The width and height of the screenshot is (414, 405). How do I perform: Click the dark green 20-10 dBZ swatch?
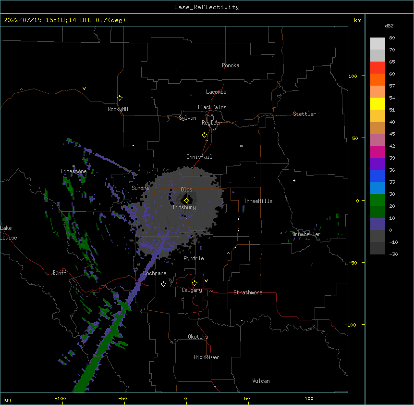coord(377,212)
